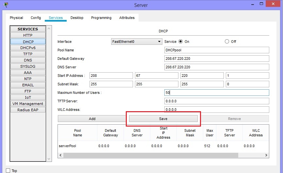Open the HTTP service settings

click(x=28, y=35)
